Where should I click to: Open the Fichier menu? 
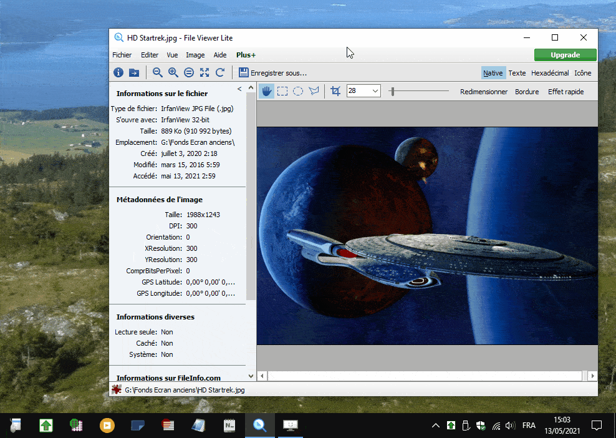[122, 55]
